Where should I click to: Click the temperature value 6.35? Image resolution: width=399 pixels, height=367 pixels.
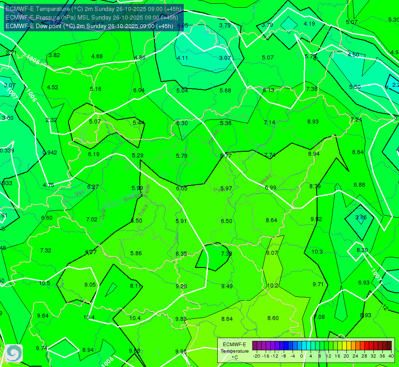pyautogui.click(x=181, y=254)
